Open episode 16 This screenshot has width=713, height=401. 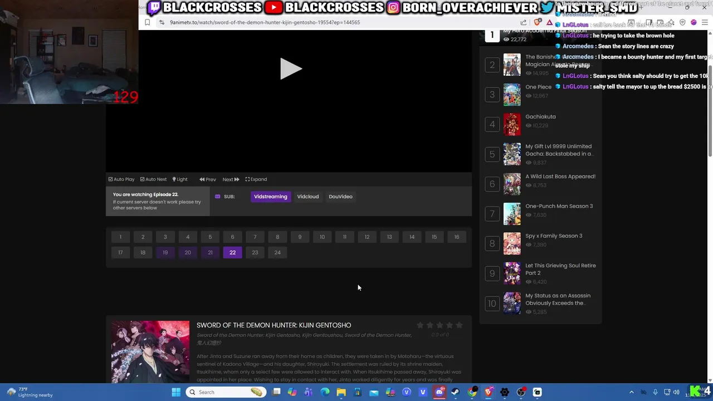(x=457, y=237)
